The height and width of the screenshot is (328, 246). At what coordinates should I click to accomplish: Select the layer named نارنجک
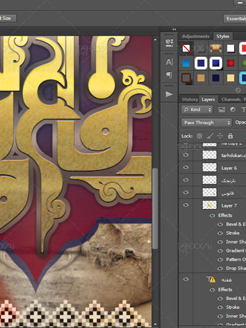pyautogui.click(x=228, y=180)
